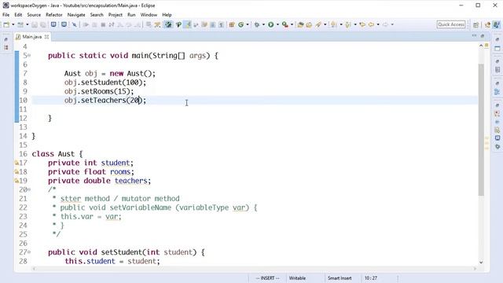Click 'Smart Insert' in the status bar
This screenshot has height=283, width=503.
click(x=339, y=278)
